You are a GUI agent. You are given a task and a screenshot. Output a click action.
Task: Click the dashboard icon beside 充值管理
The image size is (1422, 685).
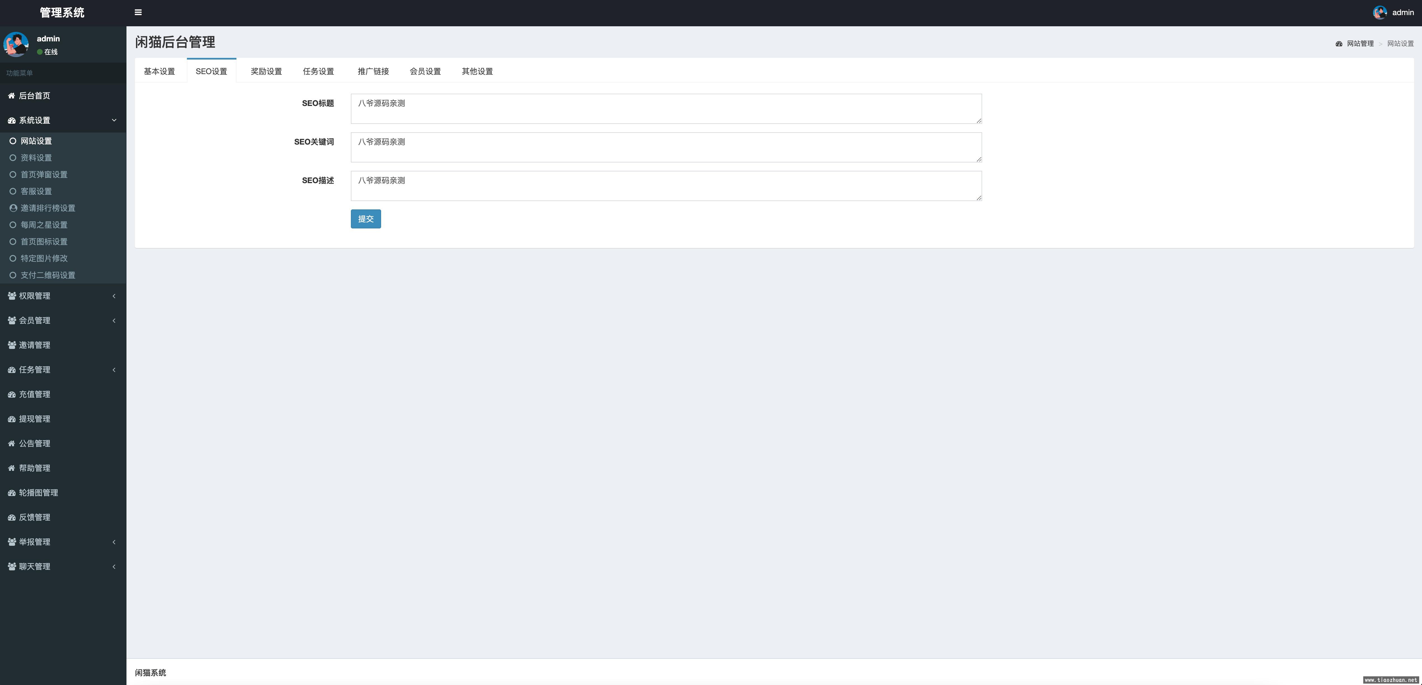(x=11, y=394)
